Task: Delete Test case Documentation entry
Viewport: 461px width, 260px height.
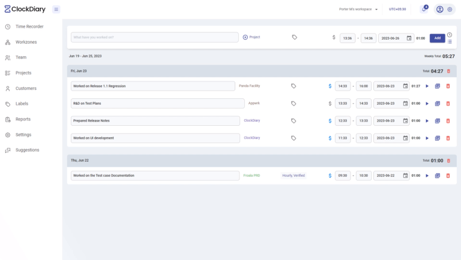Action: pos(448,176)
